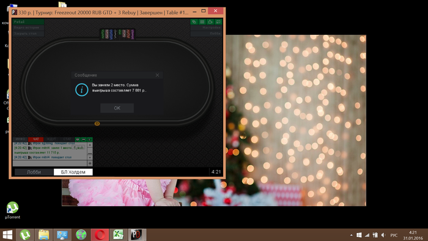
Task: Click the chip stack rack above table
Action: [117, 34]
